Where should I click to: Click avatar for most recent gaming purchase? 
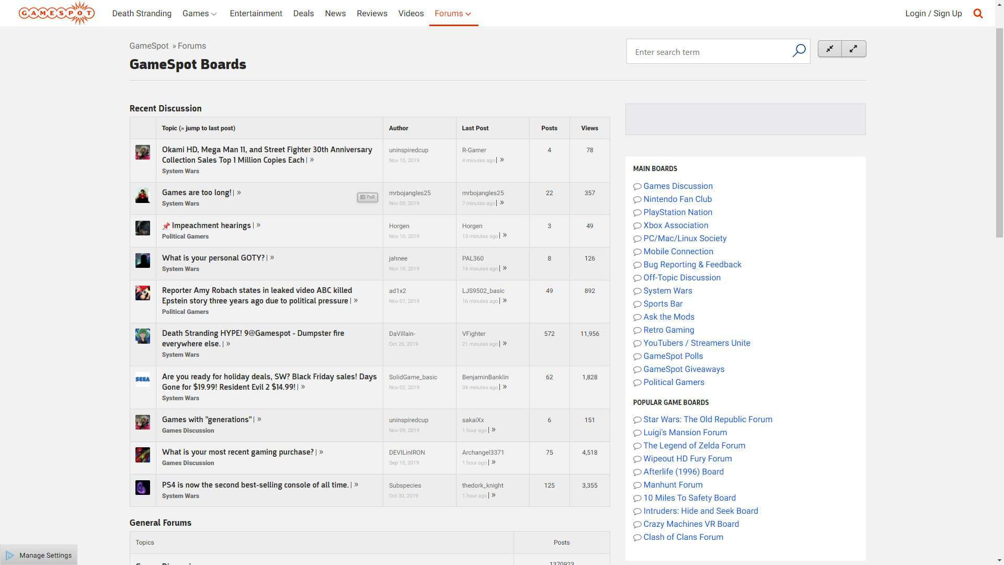pos(143,455)
